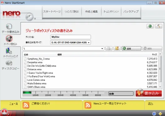Select the オーディオ書き込み music disc icon
This screenshot has width=165, height=116.
(x=9, y=38)
